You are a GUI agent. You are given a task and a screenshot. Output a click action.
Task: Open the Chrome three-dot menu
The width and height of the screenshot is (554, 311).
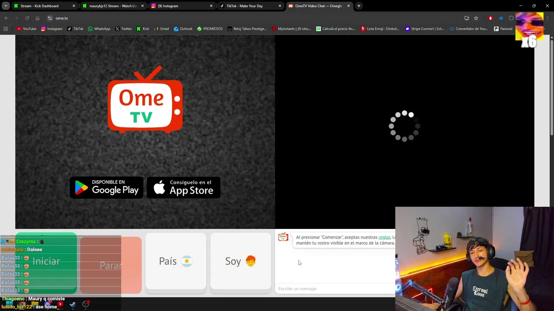point(548,18)
